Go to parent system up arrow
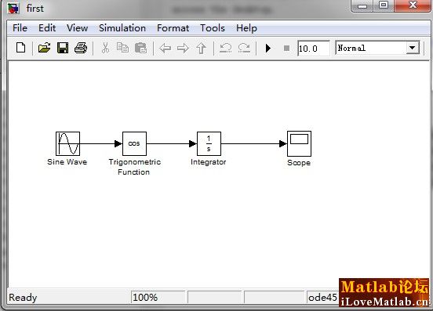Viewport: 433px width, 311px height. click(201, 49)
